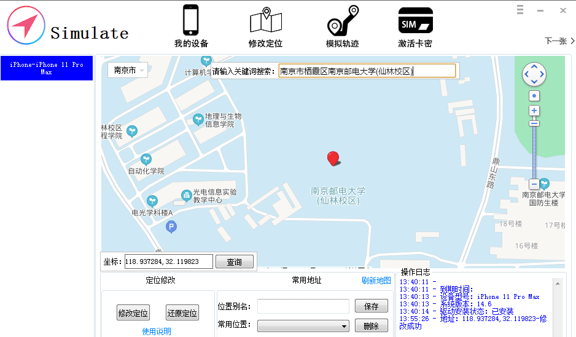Focus the keyword search input field
Image resolution: width=576 pixels, height=337 pixels.
coord(367,71)
